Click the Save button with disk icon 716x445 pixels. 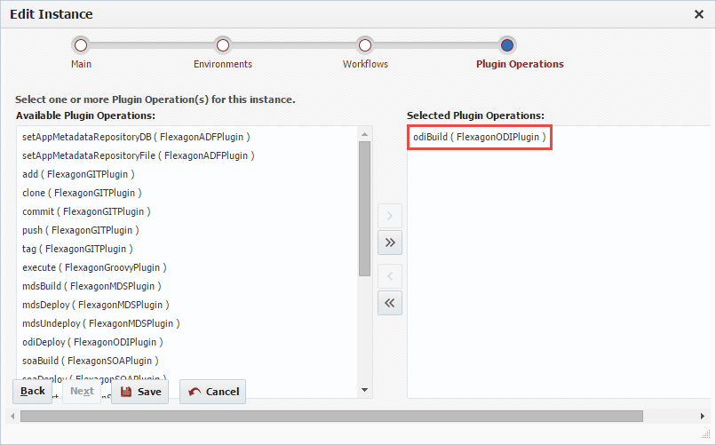[x=139, y=392]
